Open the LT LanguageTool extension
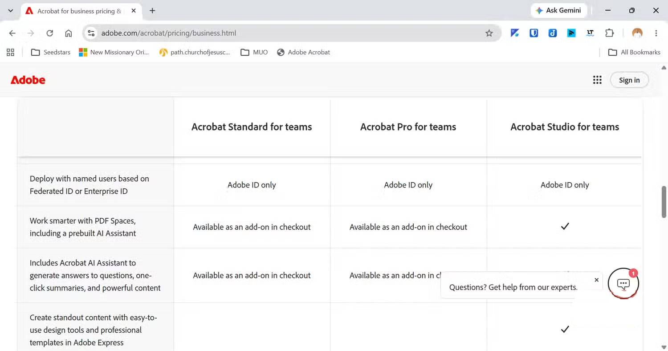The image size is (668, 351). click(591, 33)
